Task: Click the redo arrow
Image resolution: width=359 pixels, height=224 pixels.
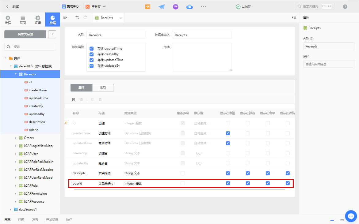Action: click(x=86, y=17)
